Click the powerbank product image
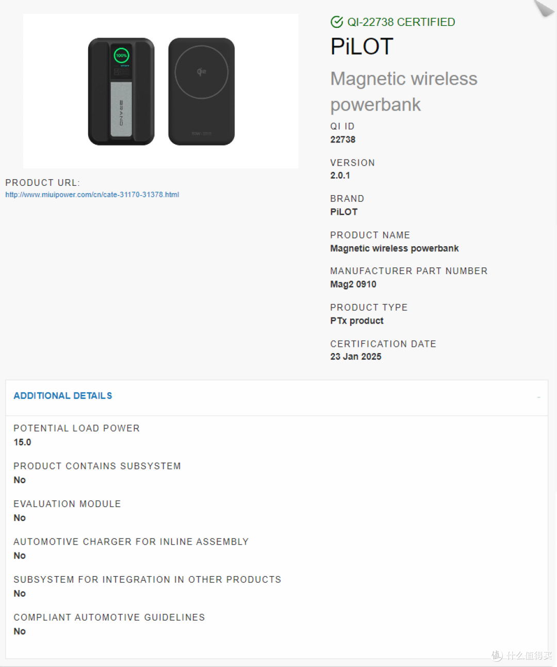 coord(161,91)
